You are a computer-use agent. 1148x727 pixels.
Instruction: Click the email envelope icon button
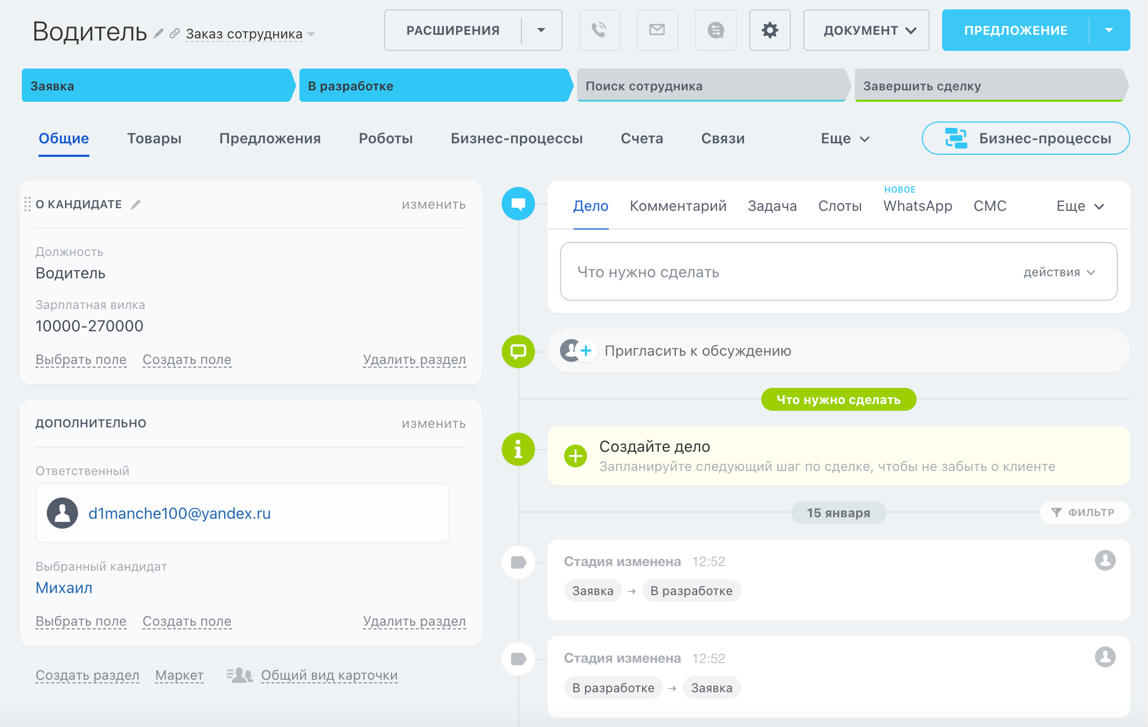[657, 30]
